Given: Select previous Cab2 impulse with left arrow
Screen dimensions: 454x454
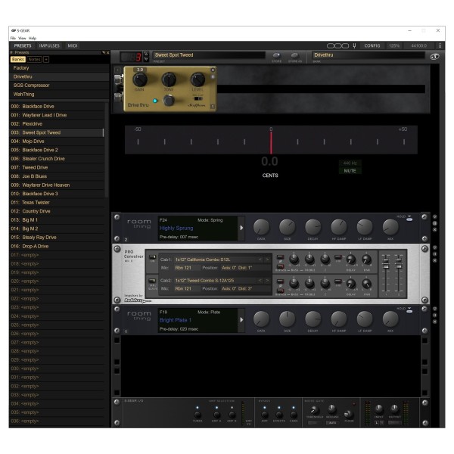Looking at the screenshot, I should click(x=260, y=280).
